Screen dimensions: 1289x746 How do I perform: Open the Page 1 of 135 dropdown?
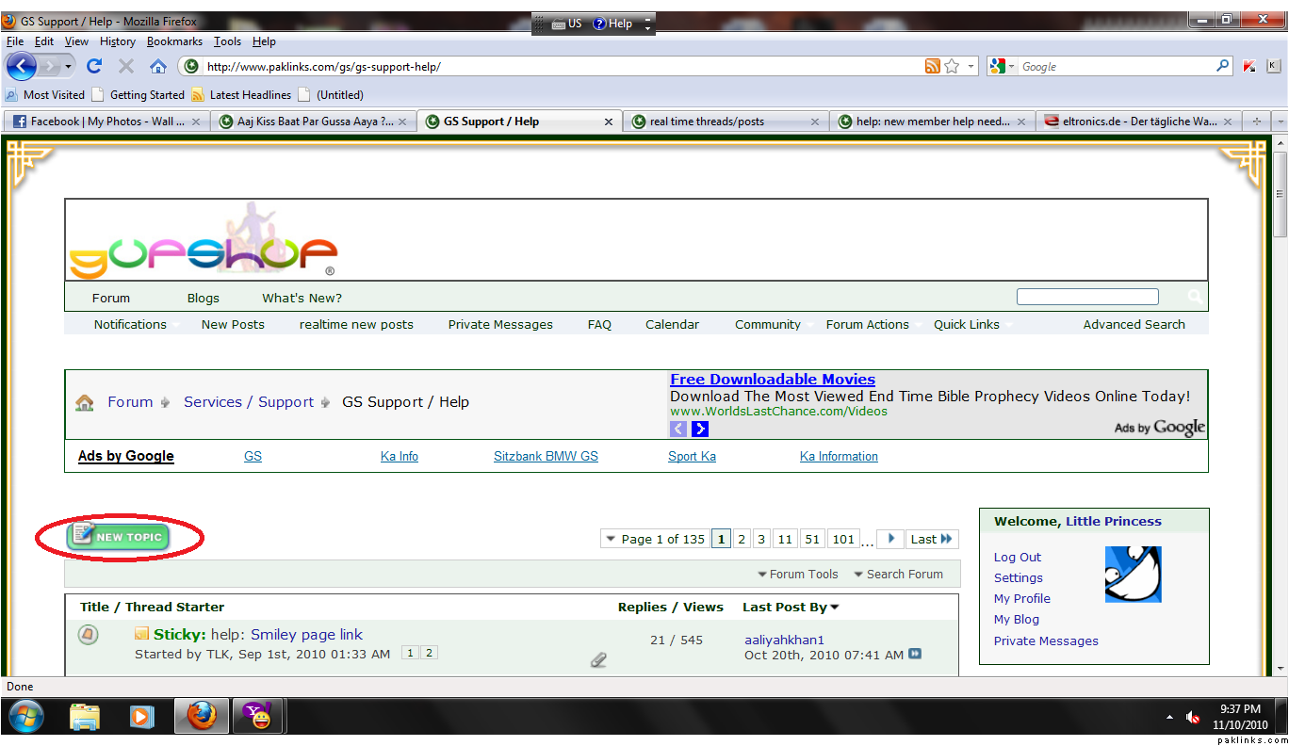pos(655,539)
